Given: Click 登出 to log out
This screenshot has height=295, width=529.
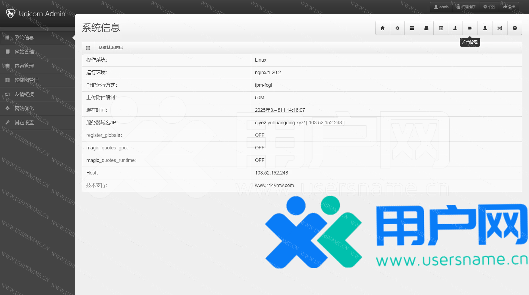Looking at the screenshot, I should click(x=509, y=7).
